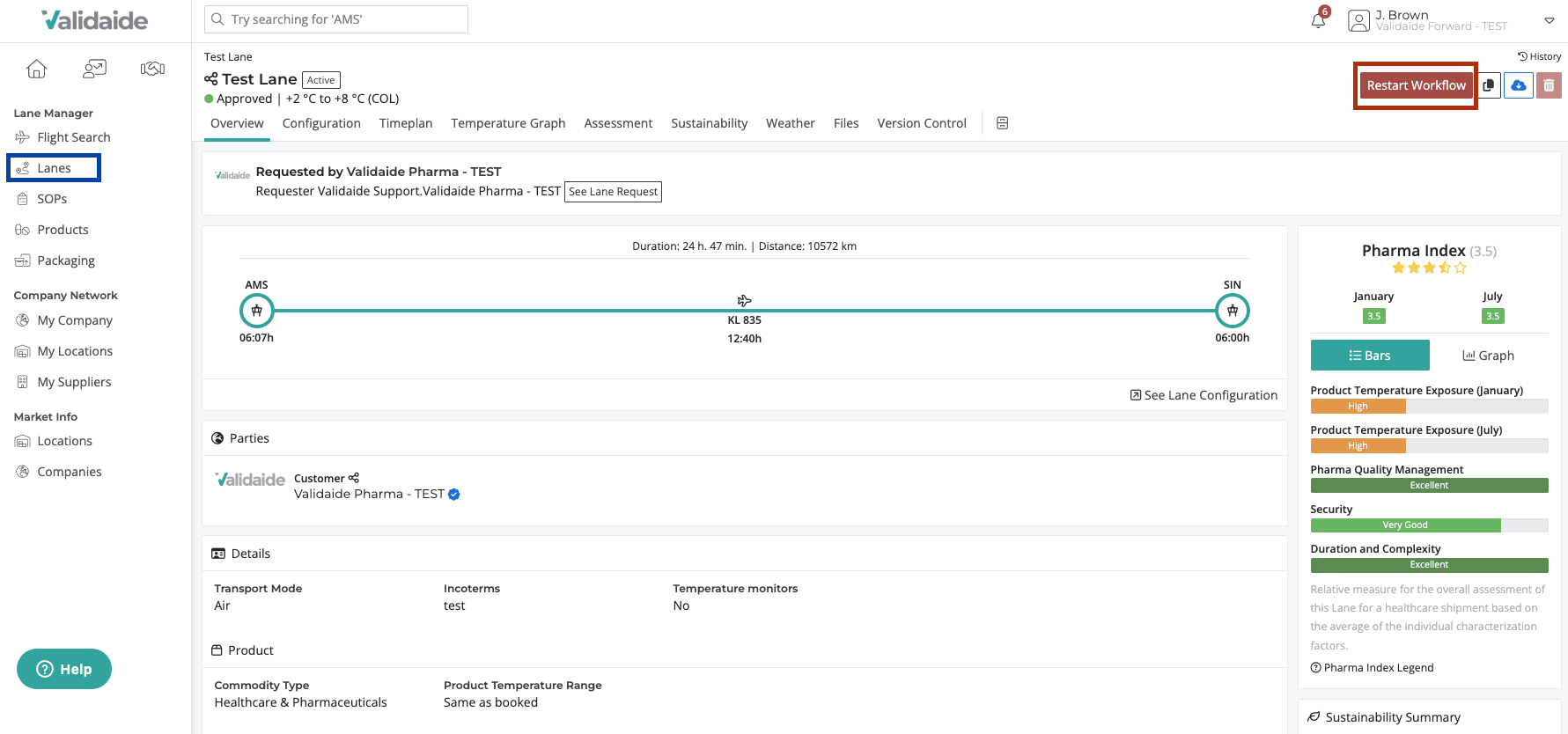
Task: Open the Pharma Index Legend link
Action: click(1372, 668)
